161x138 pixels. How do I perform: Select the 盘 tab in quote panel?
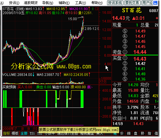point(135,133)
